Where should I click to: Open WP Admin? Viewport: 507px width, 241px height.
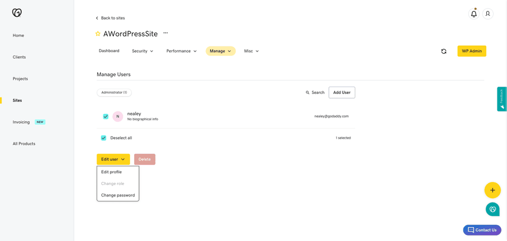click(x=471, y=51)
